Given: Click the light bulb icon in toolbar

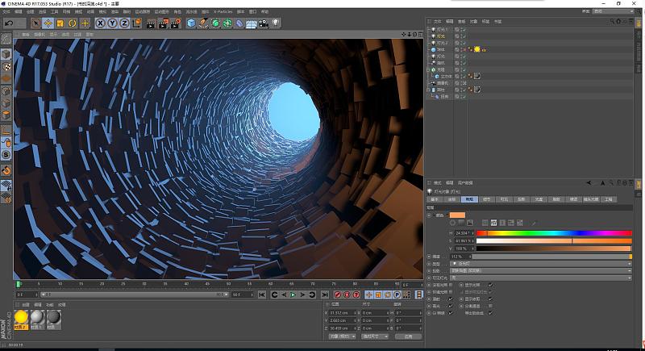Looking at the screenshot, I should [x=276, y=23].
